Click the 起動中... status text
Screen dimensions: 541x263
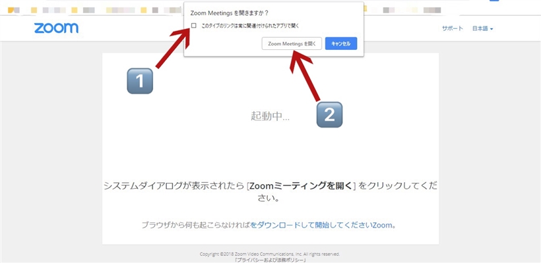270,116
